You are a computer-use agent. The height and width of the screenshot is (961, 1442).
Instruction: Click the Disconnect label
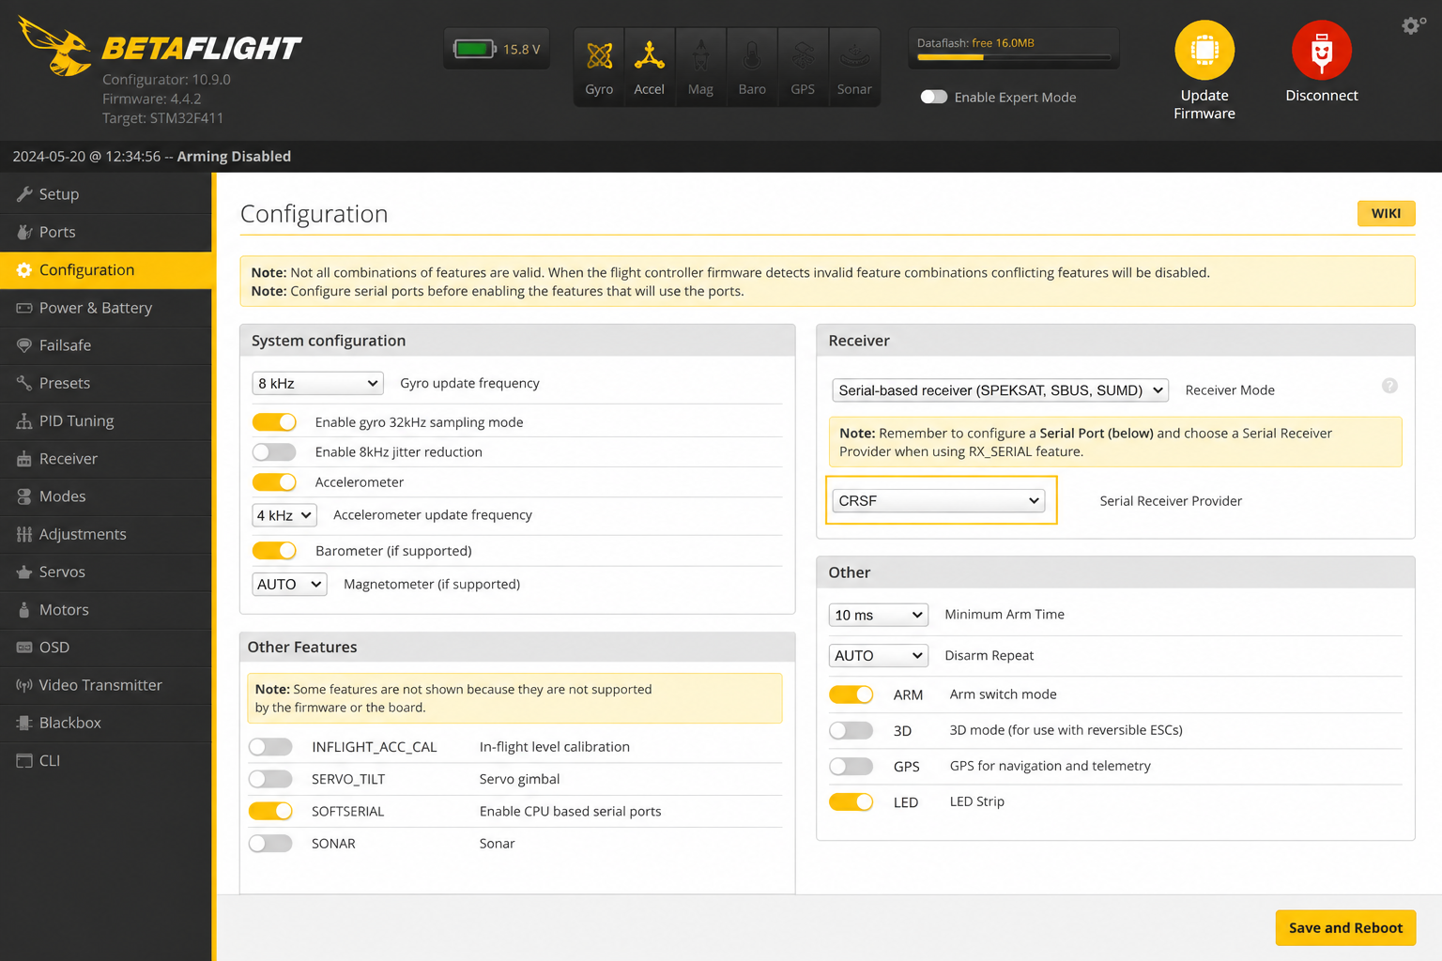click(x=1322, y=96)
